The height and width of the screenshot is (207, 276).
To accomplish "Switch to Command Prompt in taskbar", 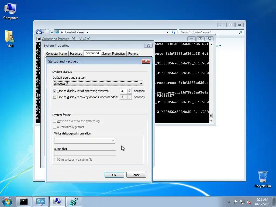I will tap(24, 202).
